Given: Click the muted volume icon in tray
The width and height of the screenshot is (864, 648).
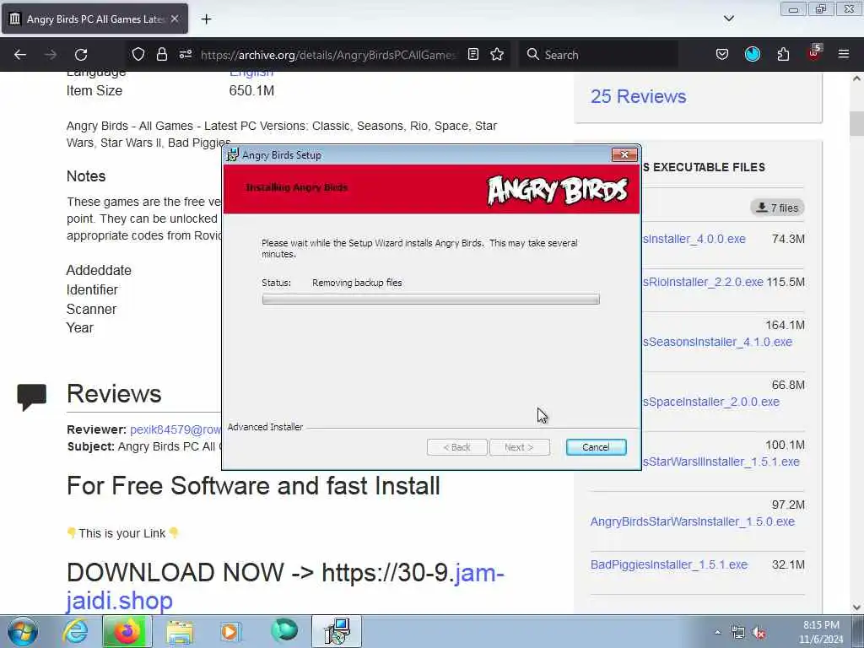Looking at the screenshot, I should click(x=759, y=633).
